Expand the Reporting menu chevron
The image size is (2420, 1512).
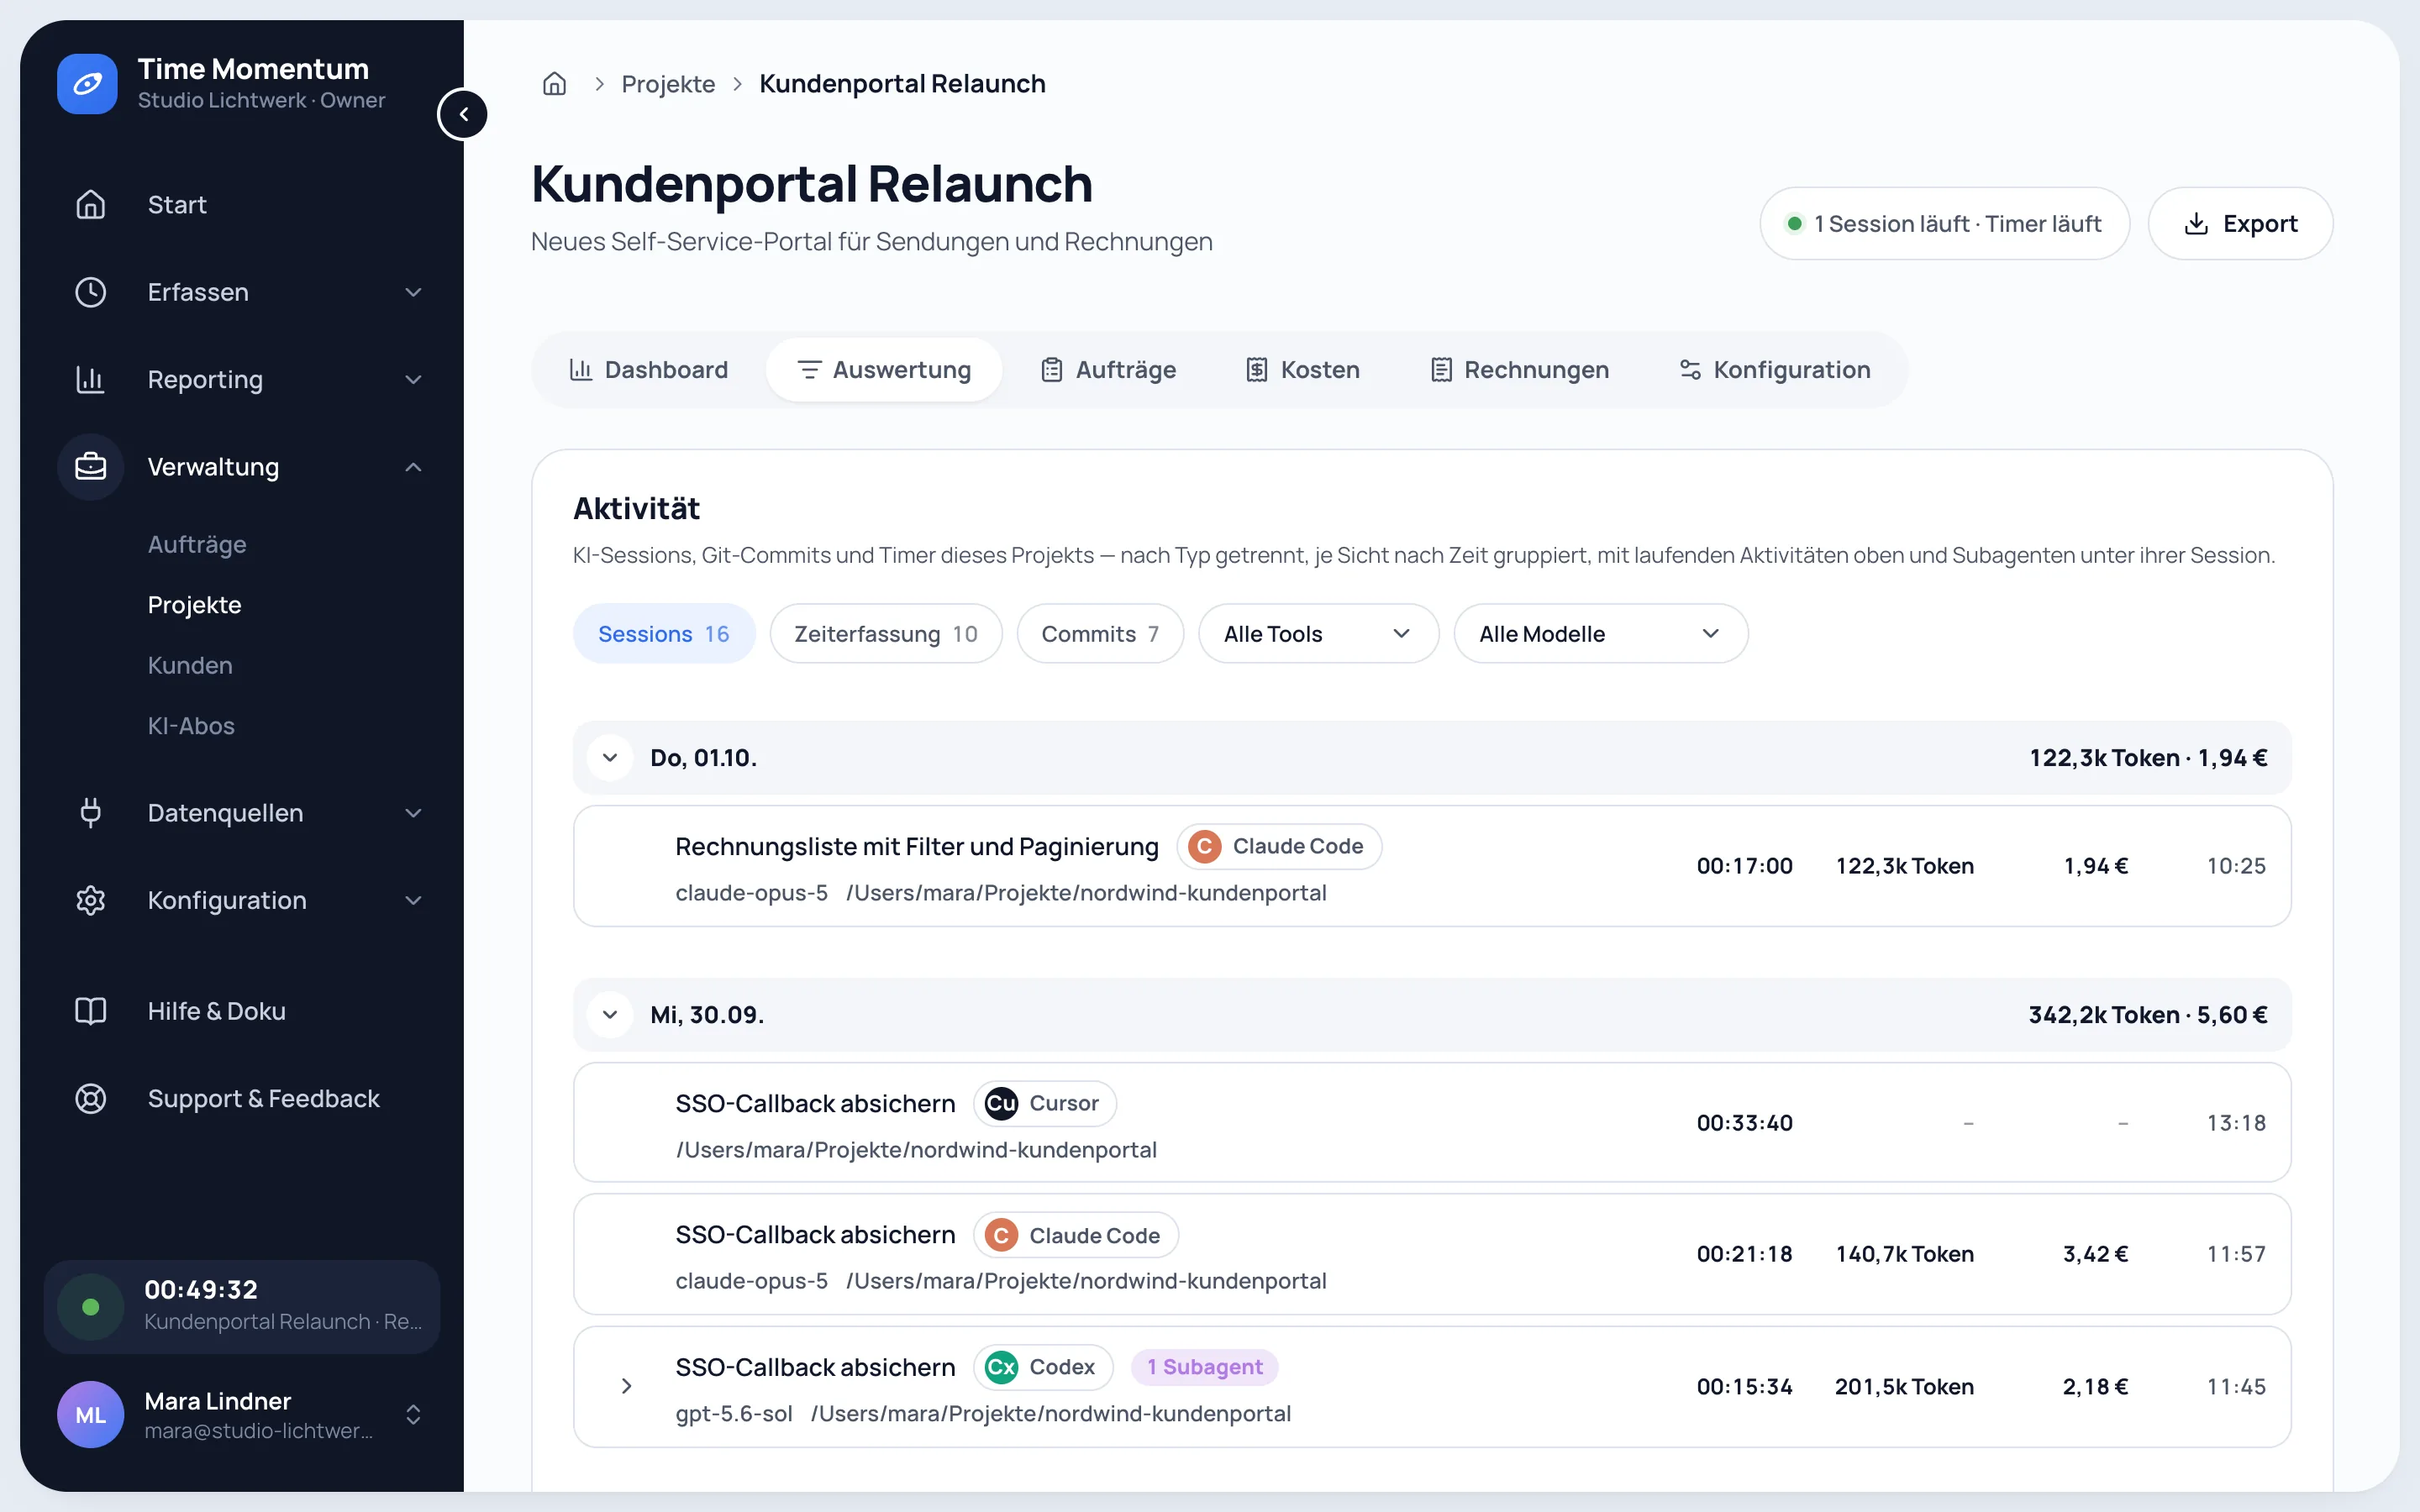click(413, 379)
